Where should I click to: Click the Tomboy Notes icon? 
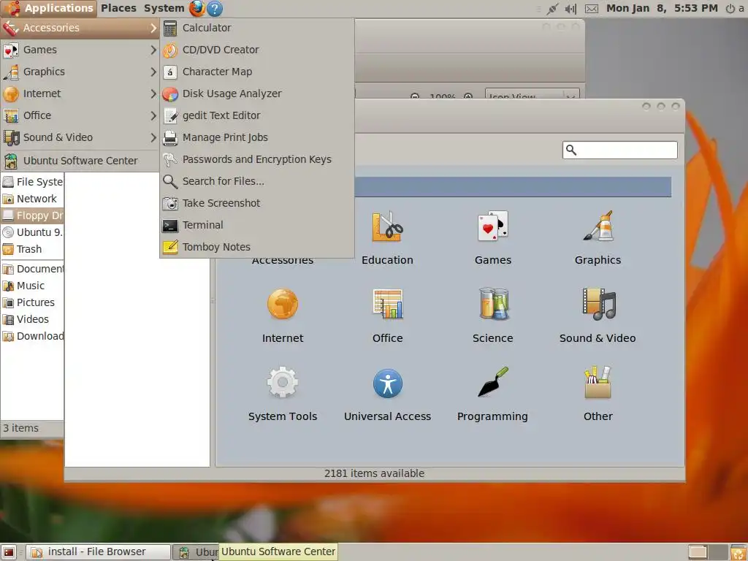(x=169, y=247)
